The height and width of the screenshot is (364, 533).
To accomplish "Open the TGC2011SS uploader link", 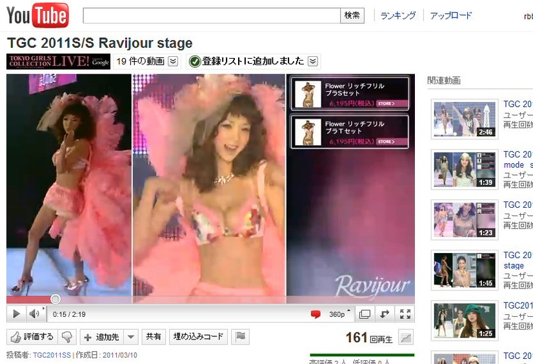I will (x=52, y=355).
